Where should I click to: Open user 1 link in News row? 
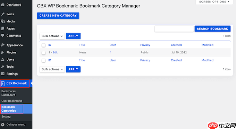(111, 52)
